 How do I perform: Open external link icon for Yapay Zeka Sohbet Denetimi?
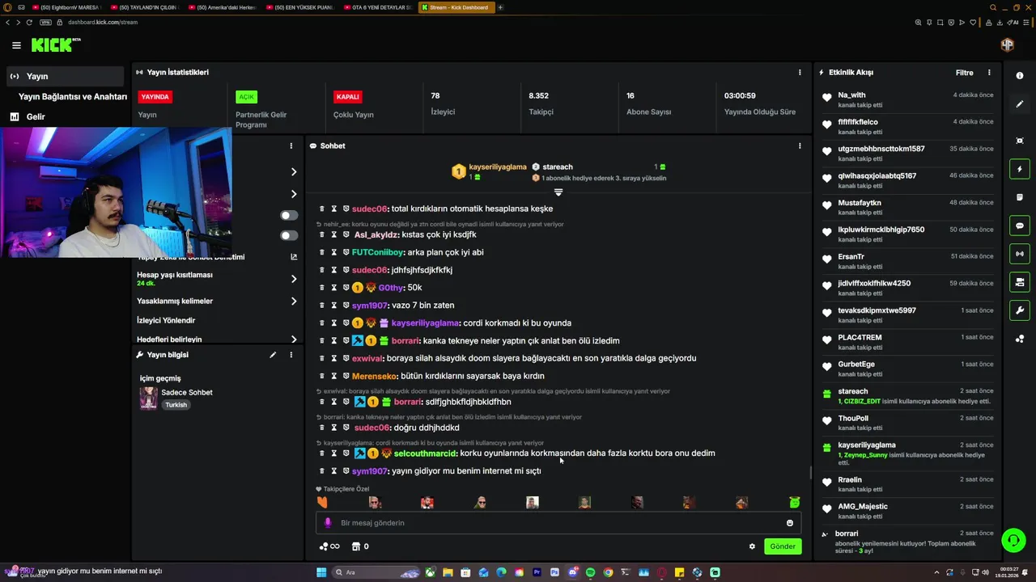[294, 257]
